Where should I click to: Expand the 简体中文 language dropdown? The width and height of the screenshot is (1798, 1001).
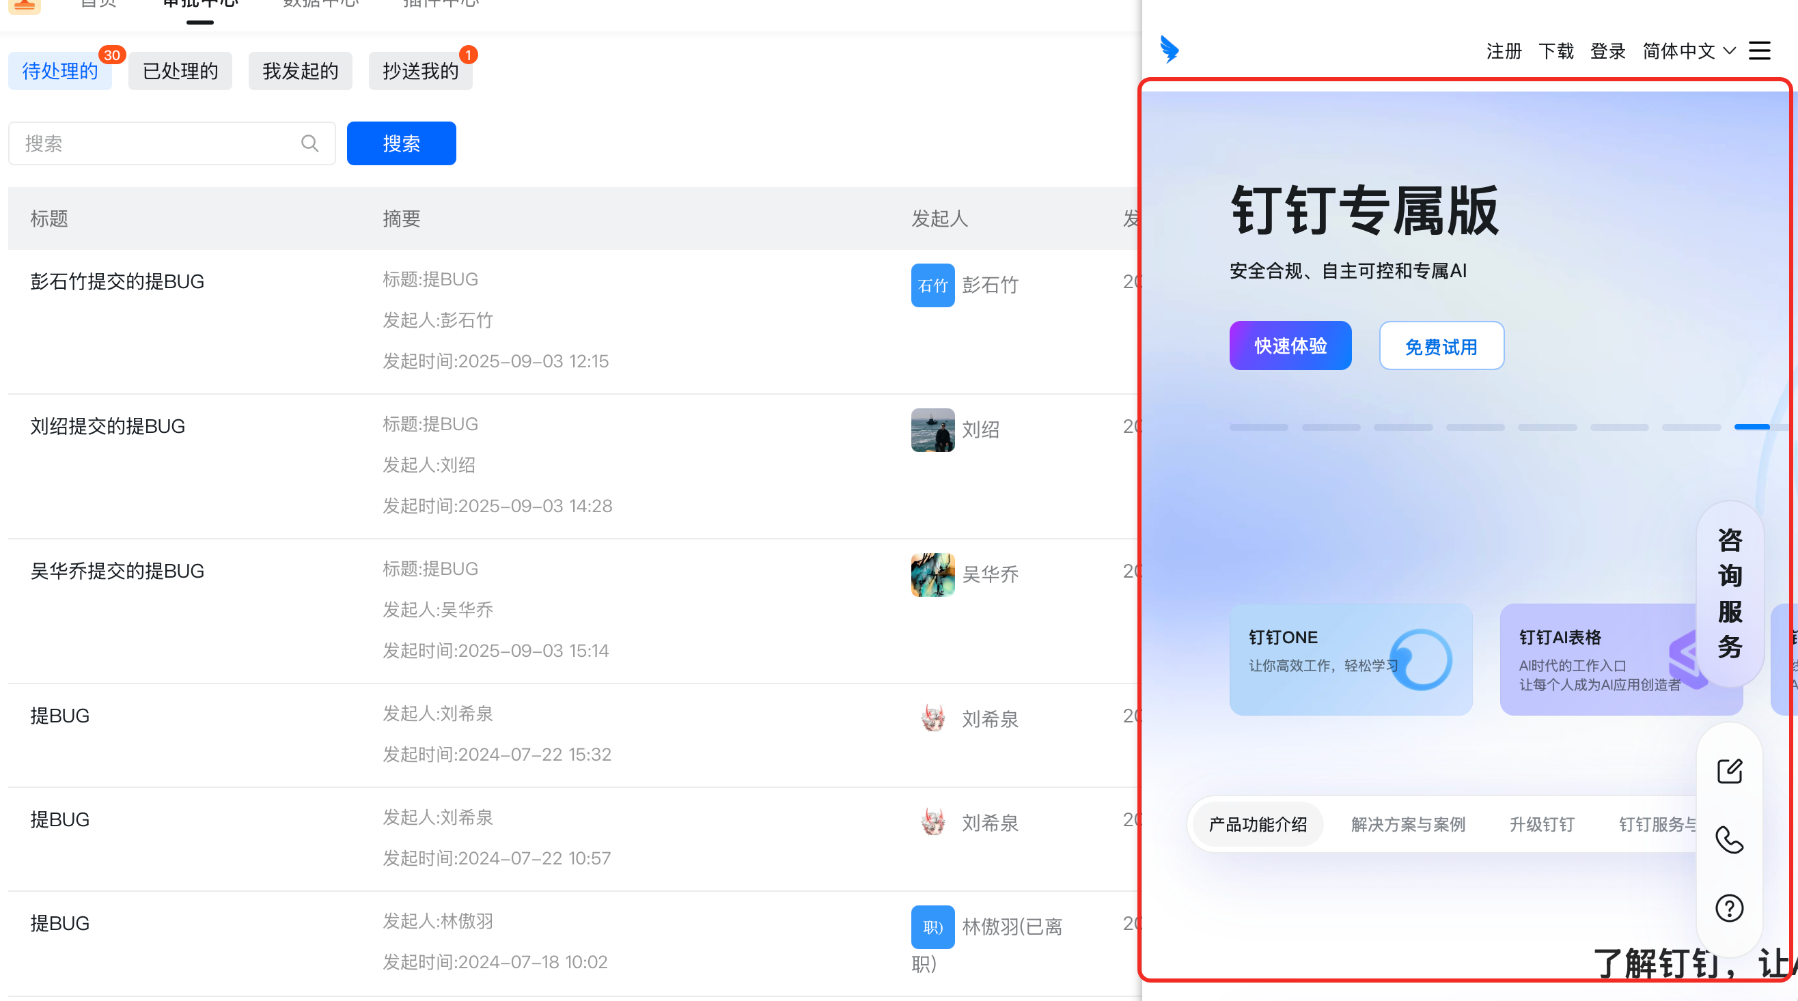point(1689,51)
